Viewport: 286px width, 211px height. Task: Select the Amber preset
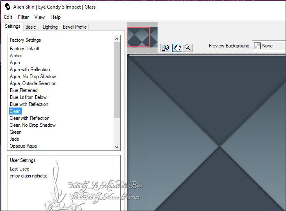pos(16,56)
